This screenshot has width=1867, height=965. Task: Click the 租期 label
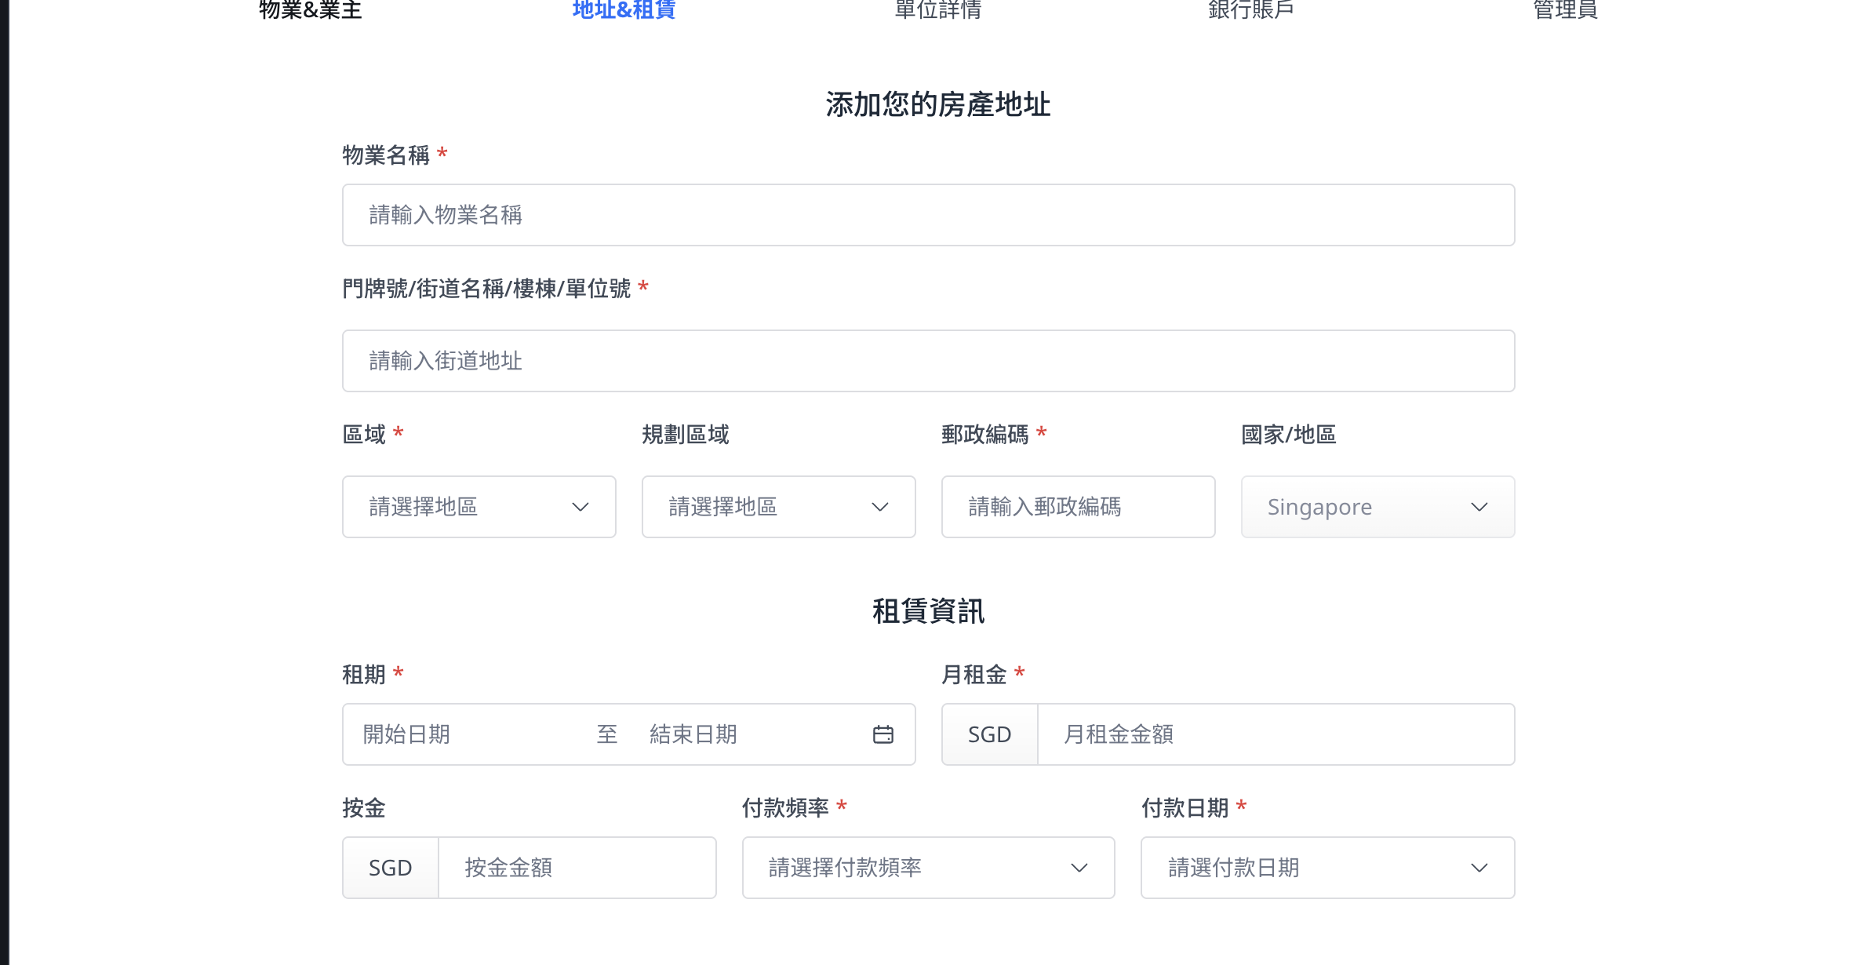364,675
